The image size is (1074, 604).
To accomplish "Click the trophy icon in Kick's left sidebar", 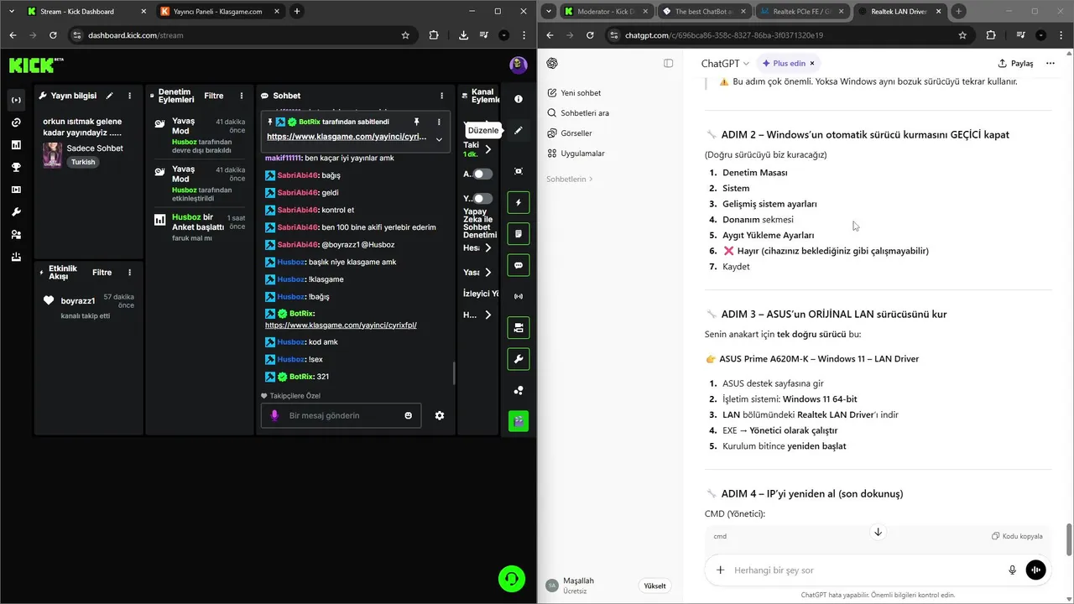I will [x=16, y=167].
